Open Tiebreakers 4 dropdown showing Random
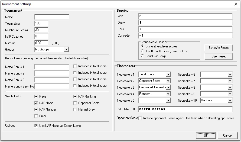The width and height of the screenshot is (241, 142). [154, 94]
